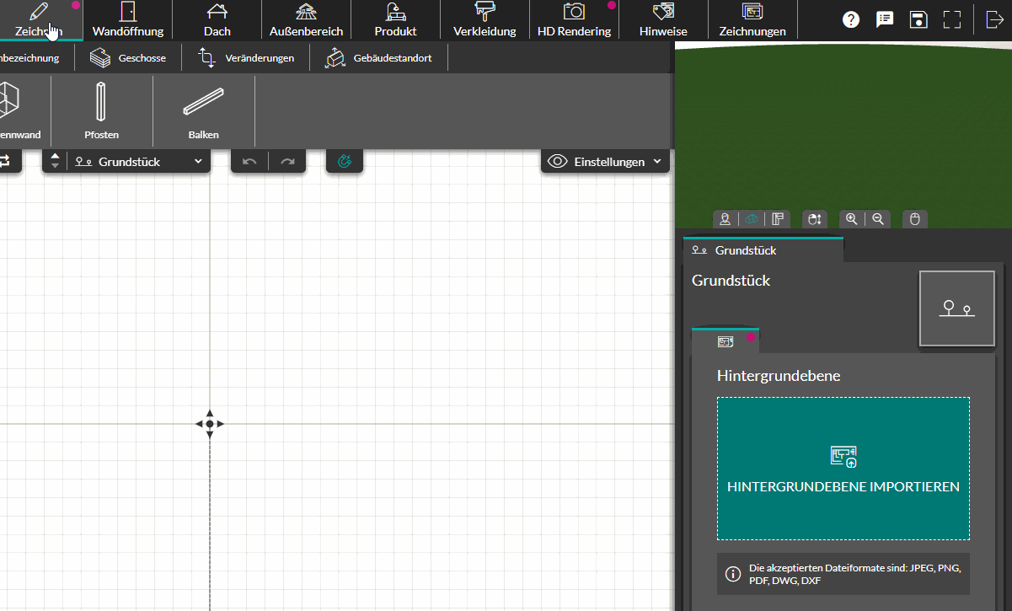Switch to first-person view in 3D preview
Image resolution: width=1012 pixels, height=611 pixels.
[726, 219]
